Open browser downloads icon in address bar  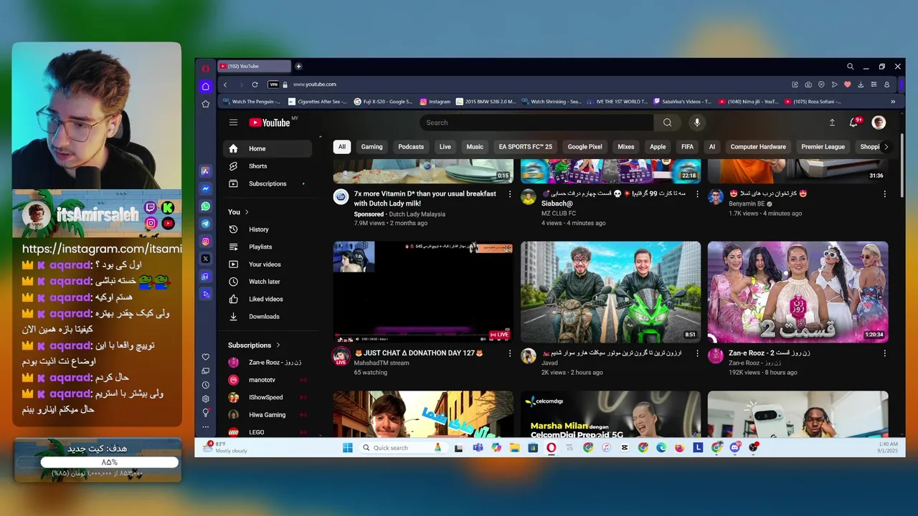point(861,85)
